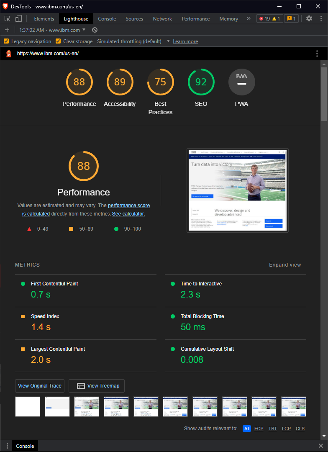
Task: Click the https://www.ibm.com/us-en/ URL
Action: point(48,54)
